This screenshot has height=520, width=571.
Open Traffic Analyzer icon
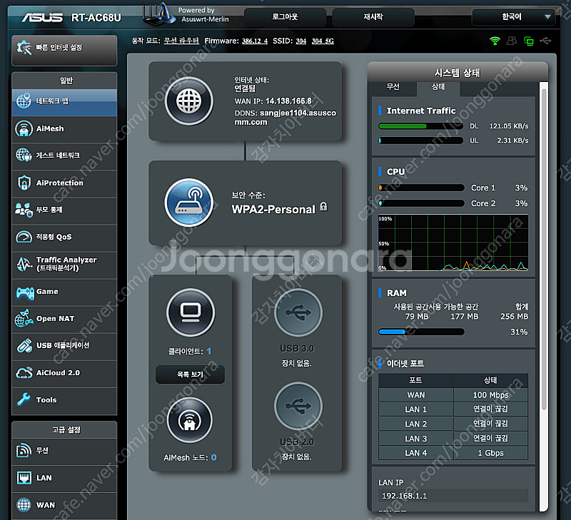24,264
